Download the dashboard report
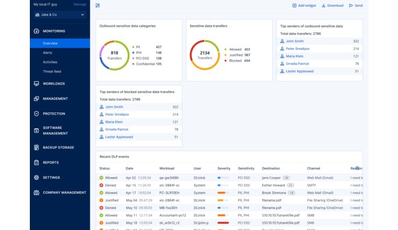Image resolution: width=398 pixels, height=230 pixels. 332,6
